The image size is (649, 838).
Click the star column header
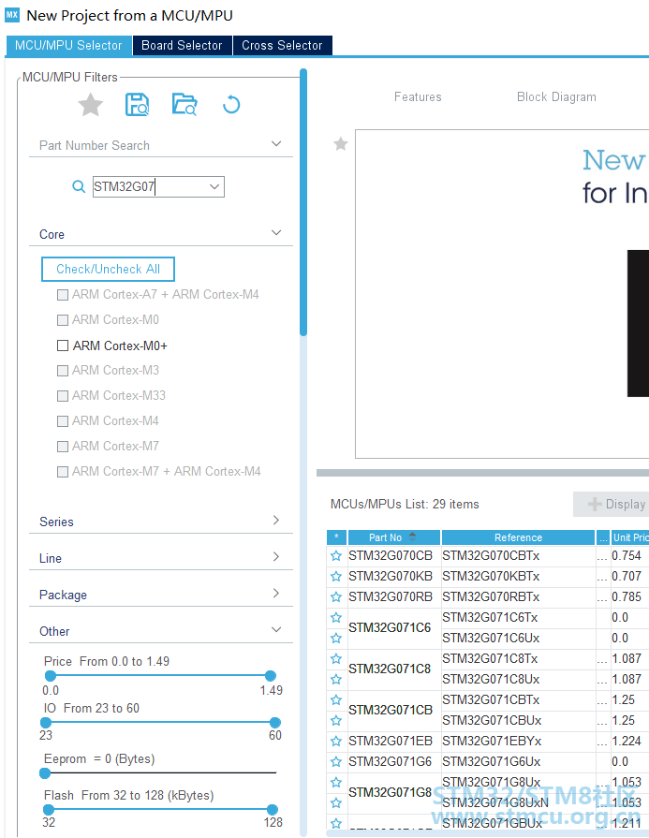(x=336, y=537)
